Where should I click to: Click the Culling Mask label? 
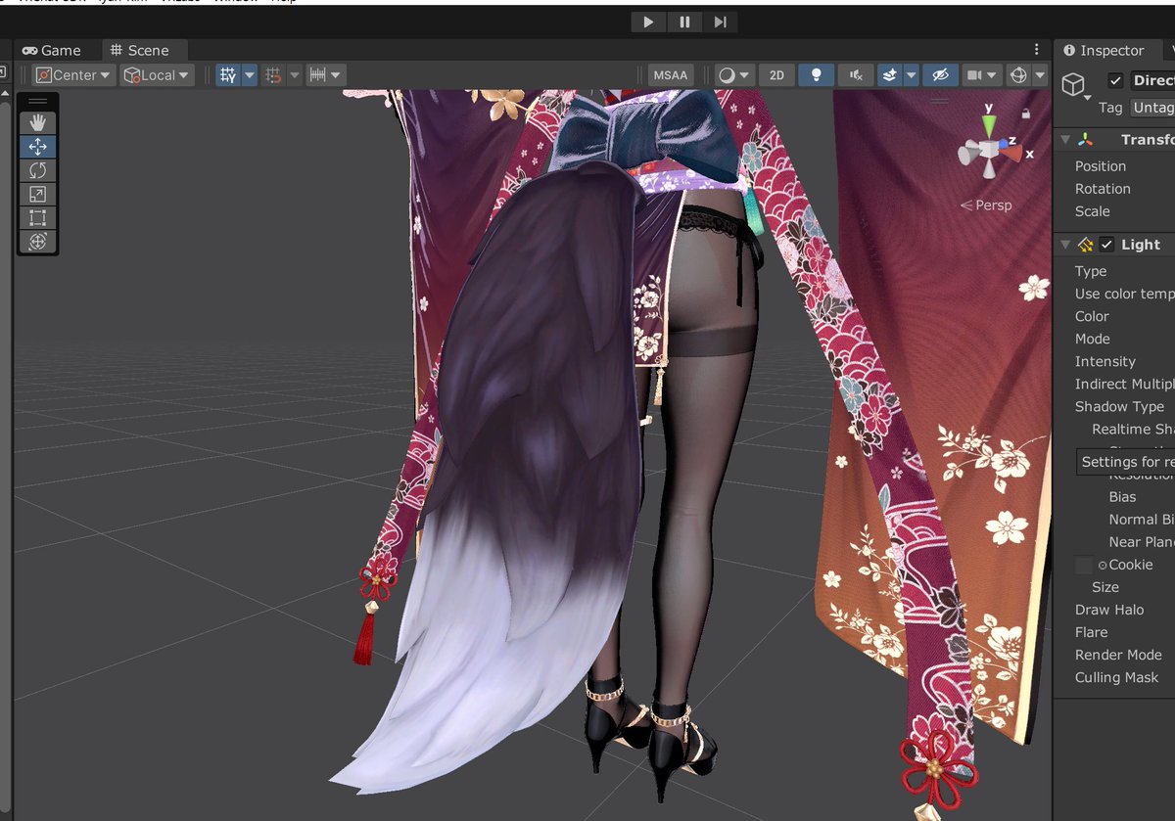click(1116, 677)
